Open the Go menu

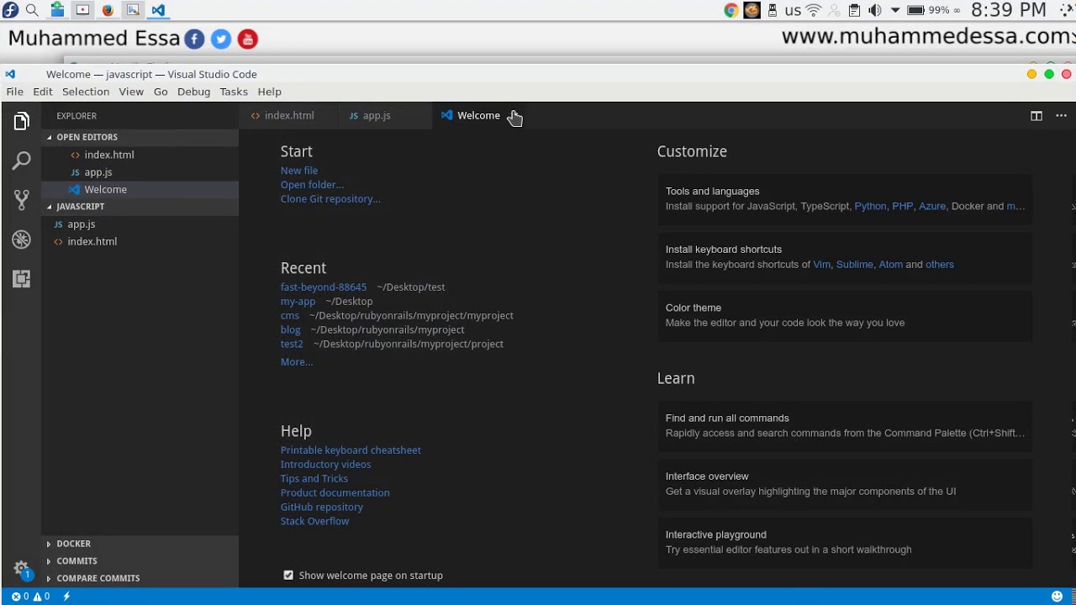(161, 92)
